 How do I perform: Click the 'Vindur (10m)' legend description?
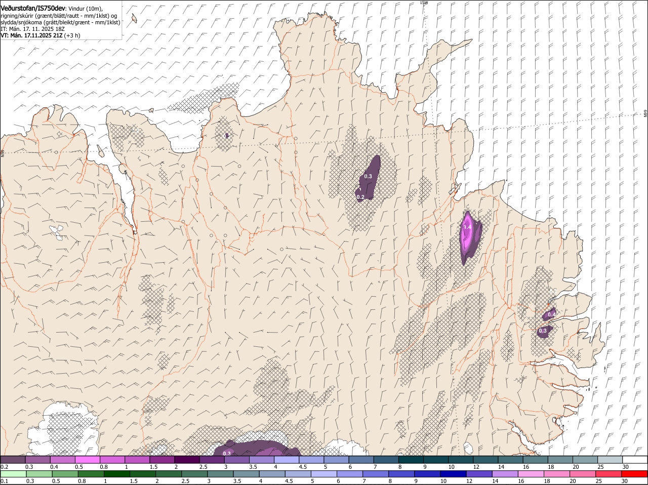click(85, 9)
